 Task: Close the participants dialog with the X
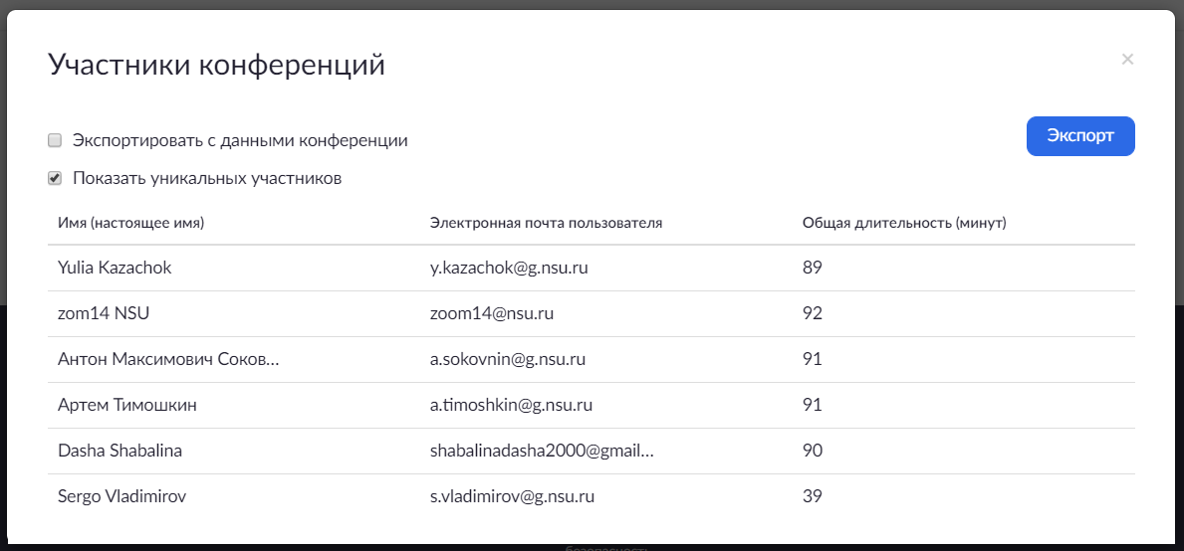(1127, 60)
